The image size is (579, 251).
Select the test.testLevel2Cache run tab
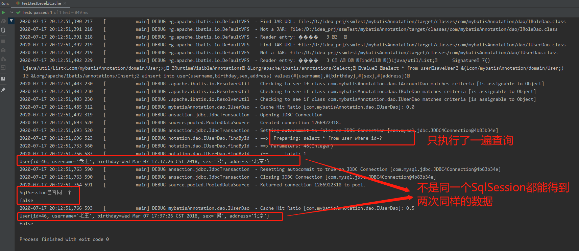(x=41, y=3)
